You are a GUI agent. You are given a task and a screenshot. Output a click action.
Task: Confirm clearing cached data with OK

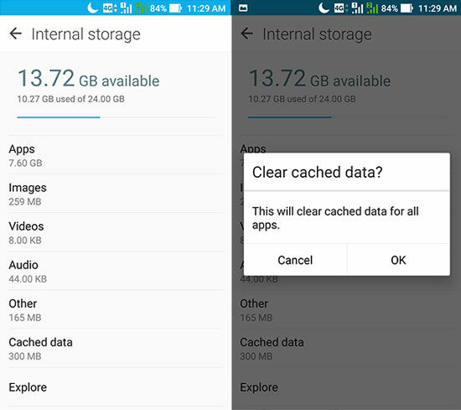[398, 260]
